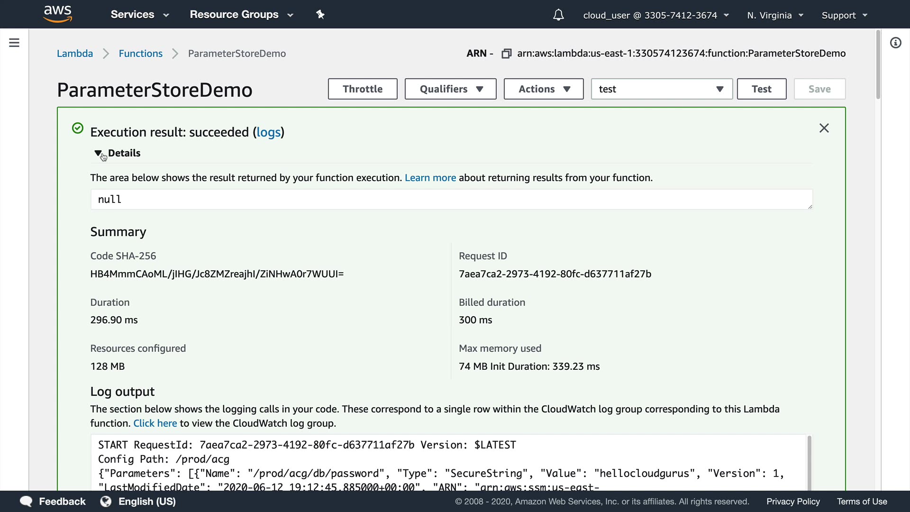Collapse the Details disclosure triangle
Screen dimensions: 910x512
pos(98,153)
